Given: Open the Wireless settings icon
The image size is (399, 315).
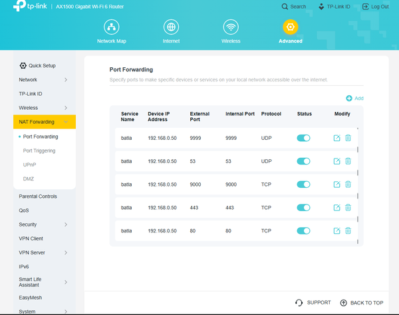Looking at the screenshot, I should click(x=231, y=27).
